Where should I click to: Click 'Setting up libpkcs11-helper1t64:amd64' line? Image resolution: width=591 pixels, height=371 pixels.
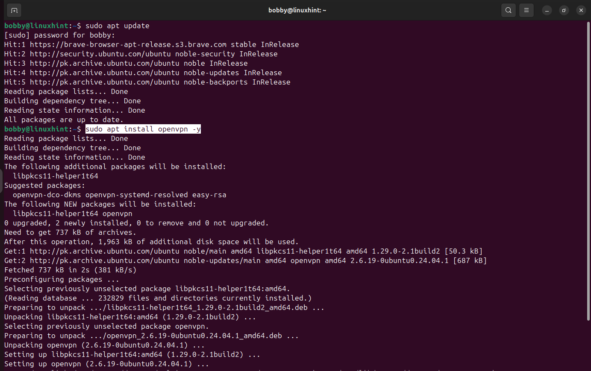132,354
